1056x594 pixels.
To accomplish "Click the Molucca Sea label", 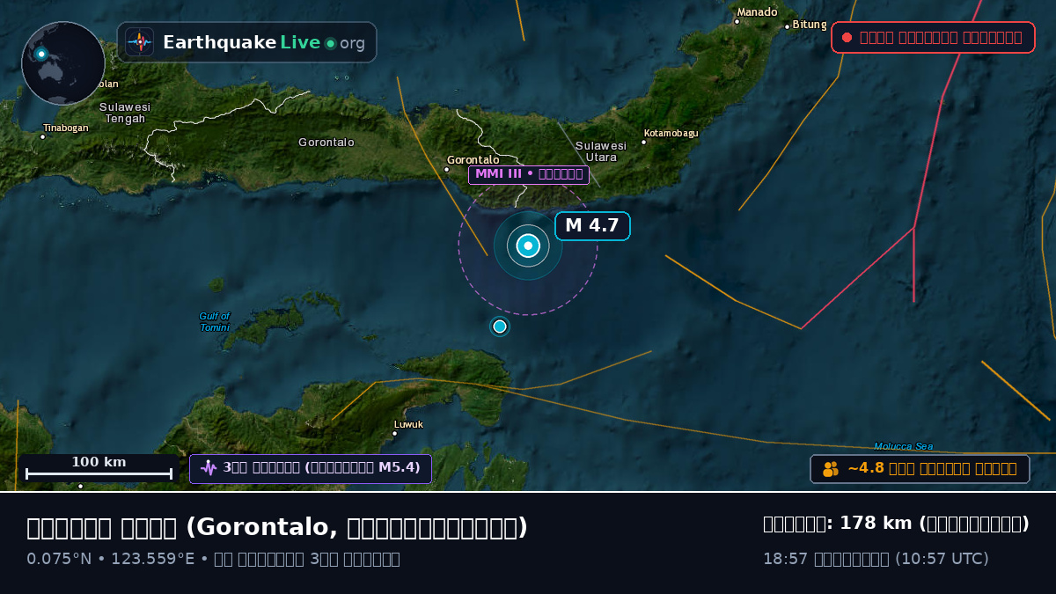I will [x=904, y=447].
